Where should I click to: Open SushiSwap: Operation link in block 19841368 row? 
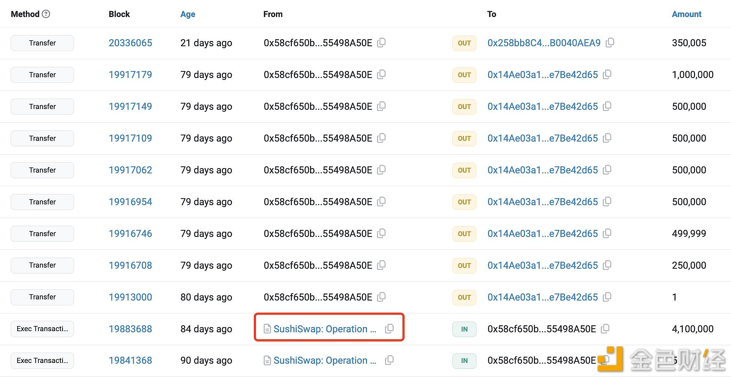(324, 360)
